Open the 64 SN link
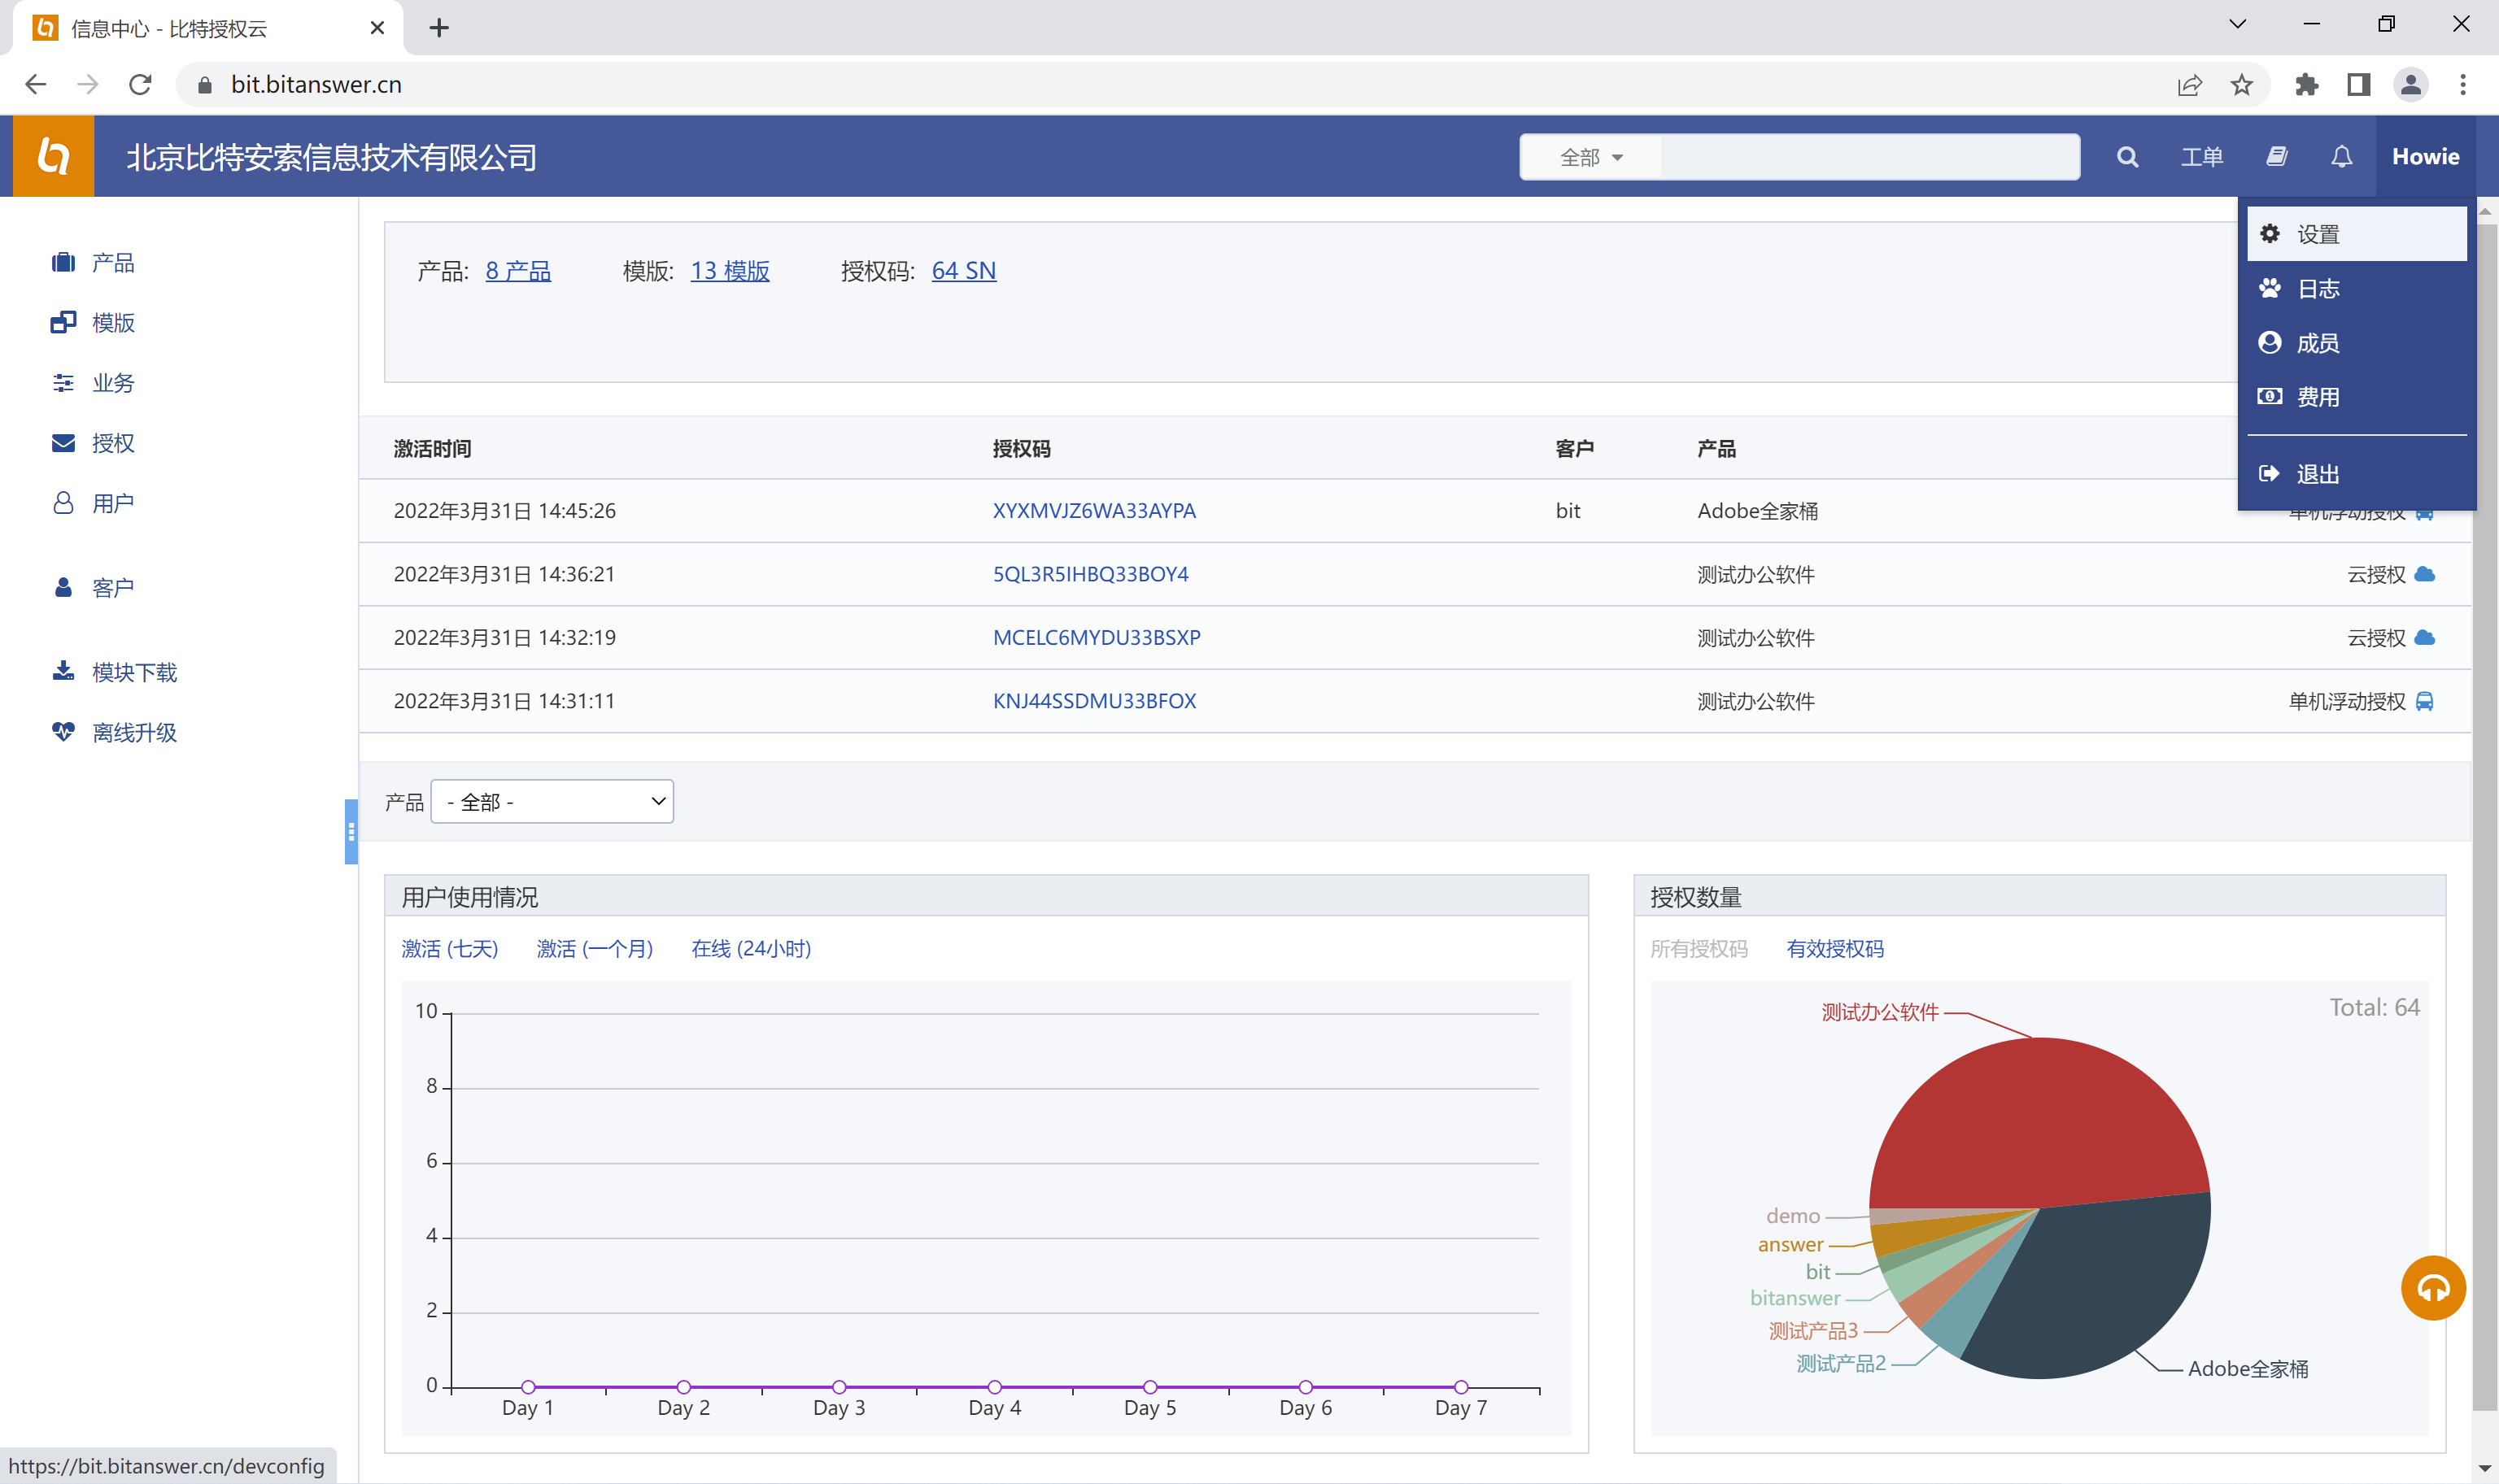The width and height of the screenshot is (2499, 1484). coord(962,270)
